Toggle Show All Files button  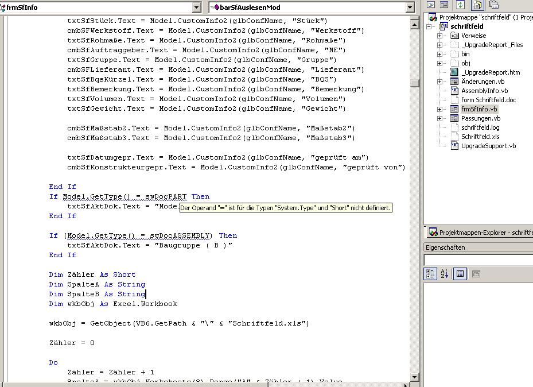477,5
